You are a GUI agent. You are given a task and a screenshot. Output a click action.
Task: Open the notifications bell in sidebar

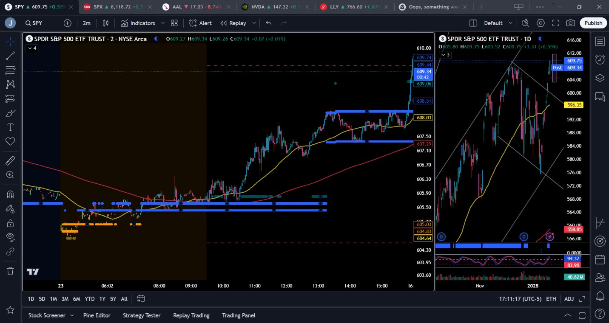(x=600, y=296)
